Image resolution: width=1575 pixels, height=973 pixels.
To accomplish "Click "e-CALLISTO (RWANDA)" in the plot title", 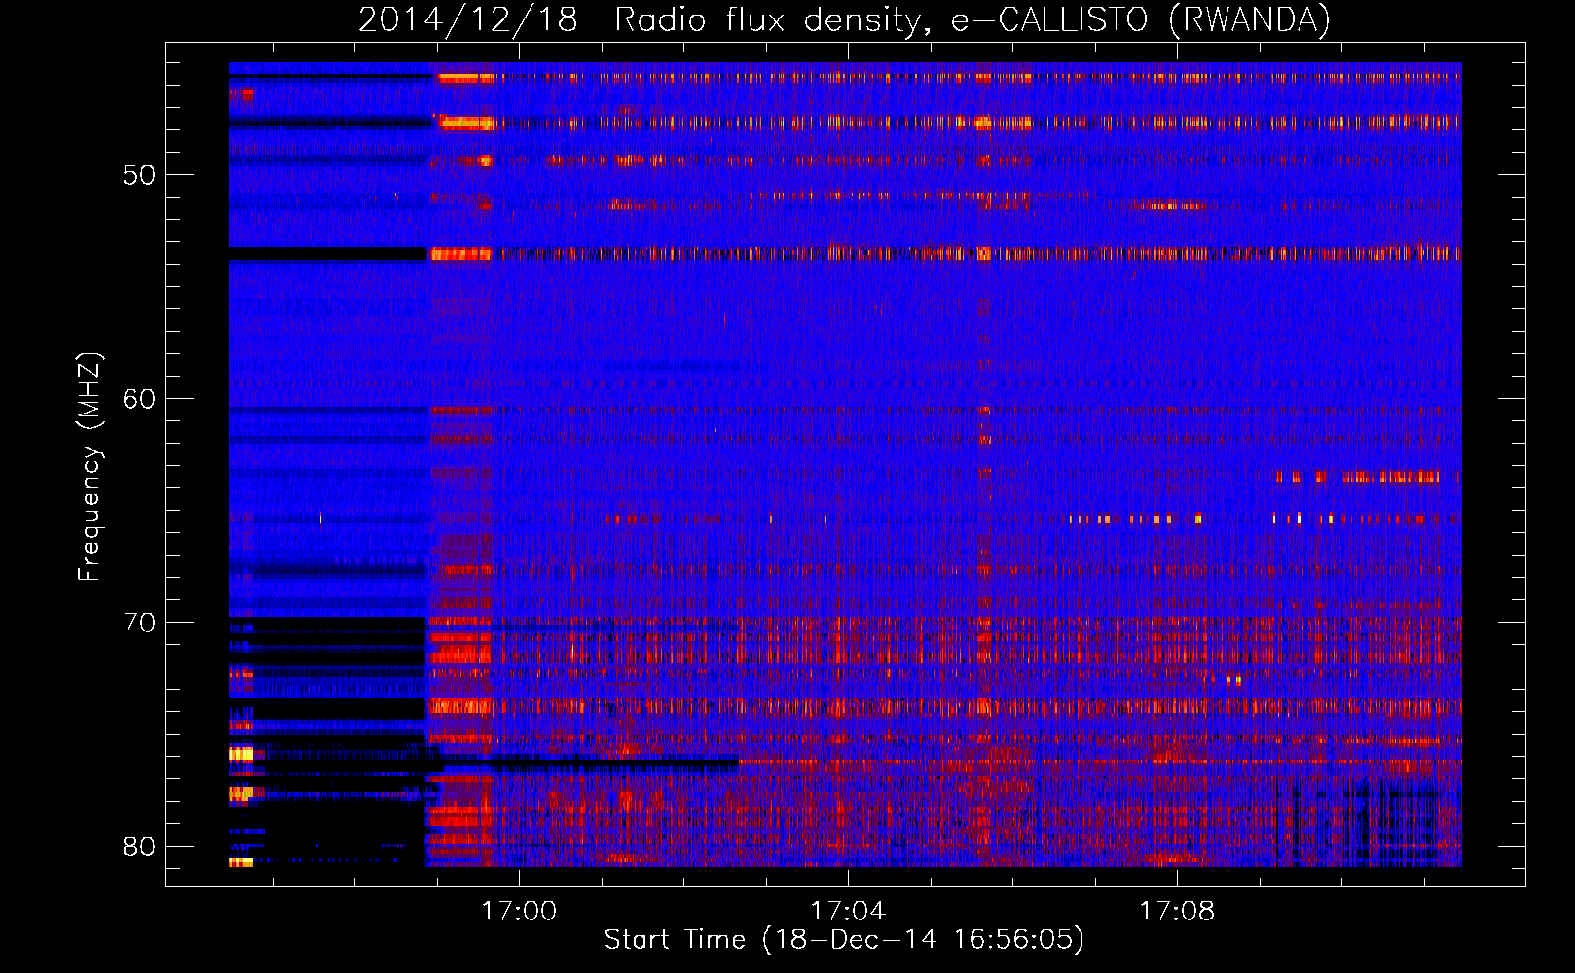I will point(1140,20).
